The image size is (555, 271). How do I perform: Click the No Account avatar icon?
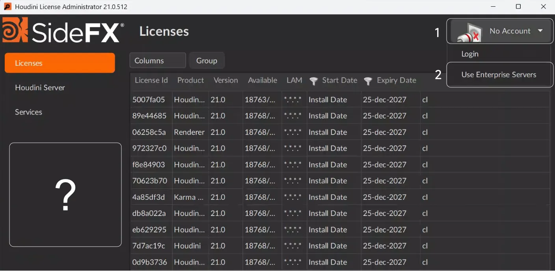[469, 32]
